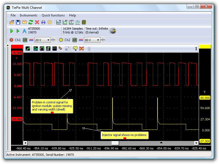Click the red X delete icon in main toolbar
Screen dimensions: 219x164
(x=37, y=22)
